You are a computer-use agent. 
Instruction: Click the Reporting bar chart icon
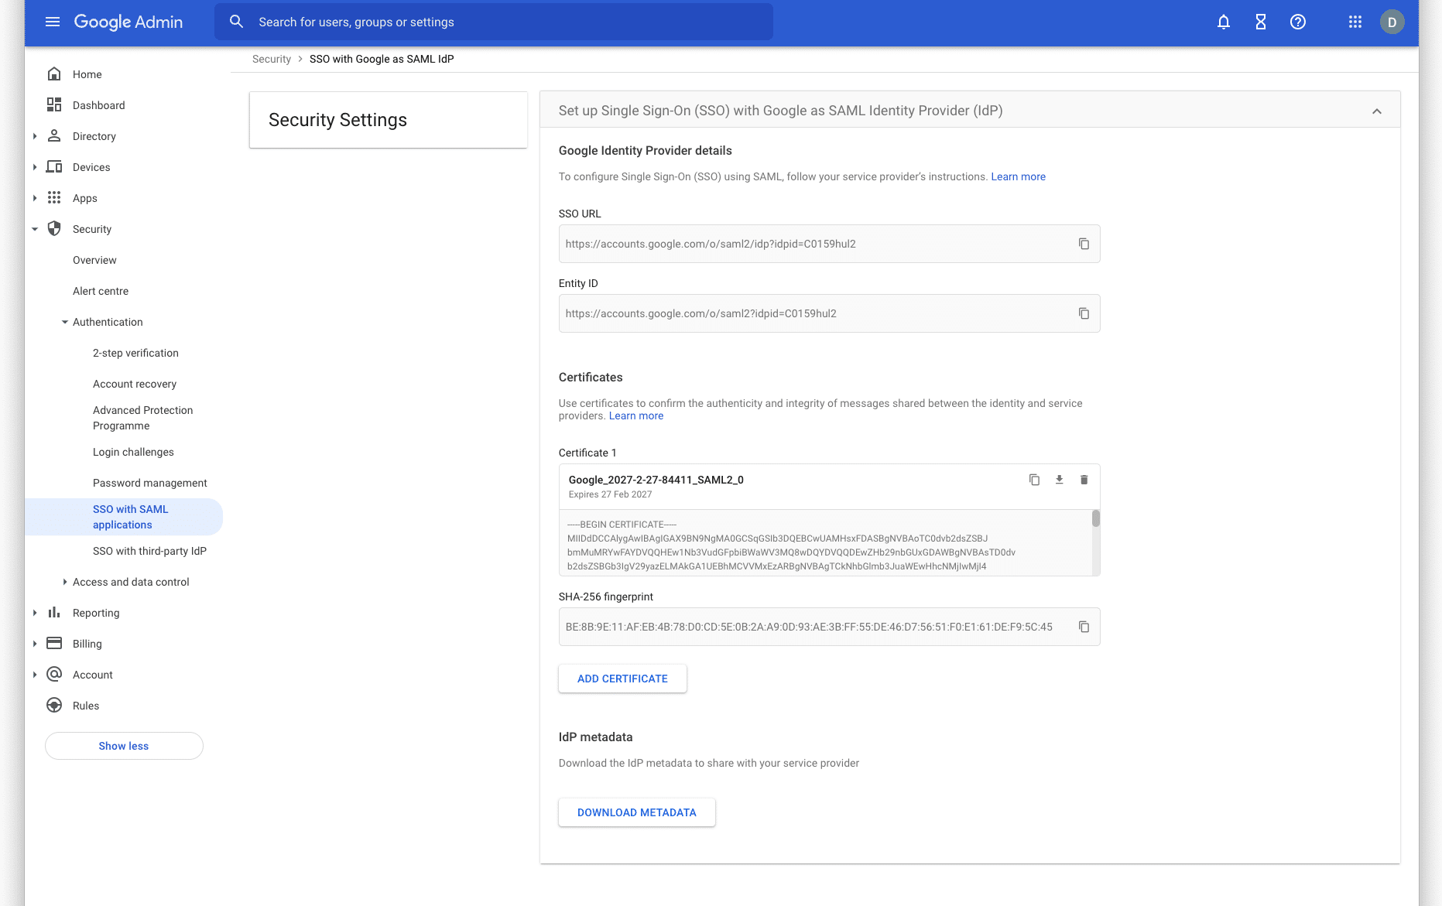54,613
